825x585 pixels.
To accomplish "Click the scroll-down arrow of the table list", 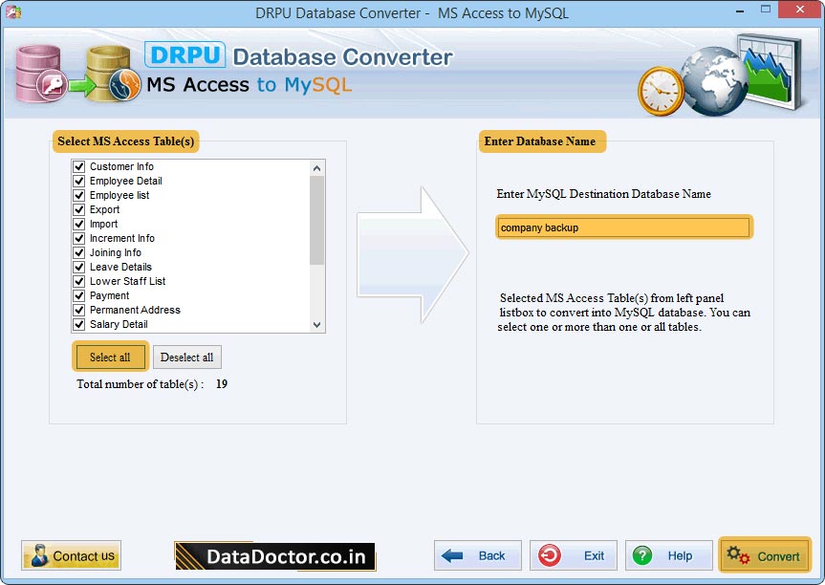I will (x=316, y=325).
